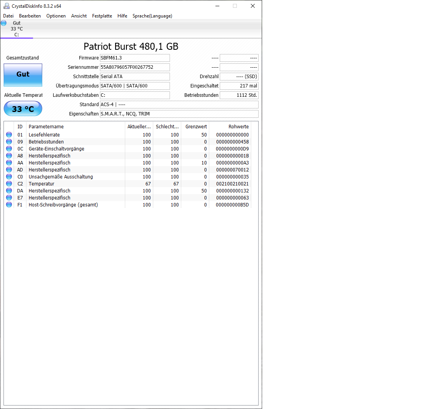Click the CrystalDiskInfo title bar app icon
The image size is (448, 409).
coord(6,6)
